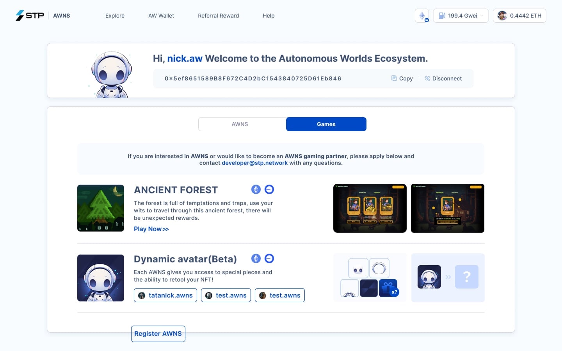
Task: Open the Dynamic avatar robot game thumbnail
Action: click(x=101, y=278)
